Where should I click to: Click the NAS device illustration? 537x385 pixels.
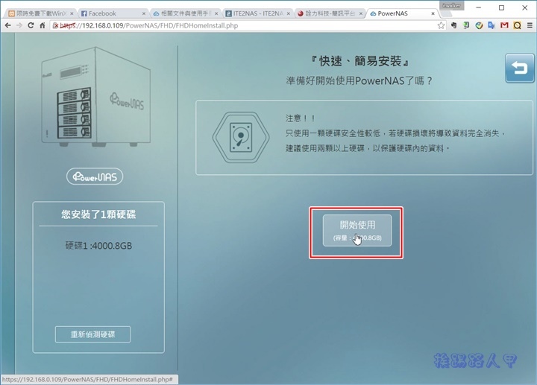[96, 97]
